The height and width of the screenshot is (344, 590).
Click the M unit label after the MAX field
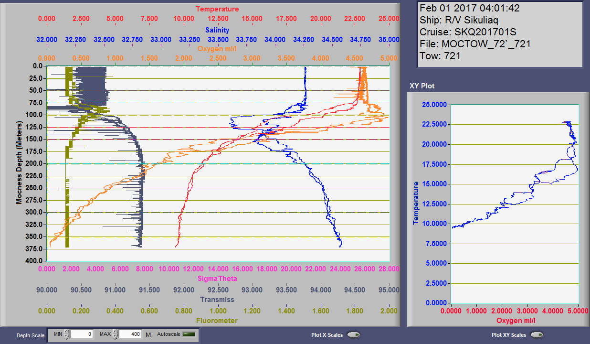[x=148, y=335]
